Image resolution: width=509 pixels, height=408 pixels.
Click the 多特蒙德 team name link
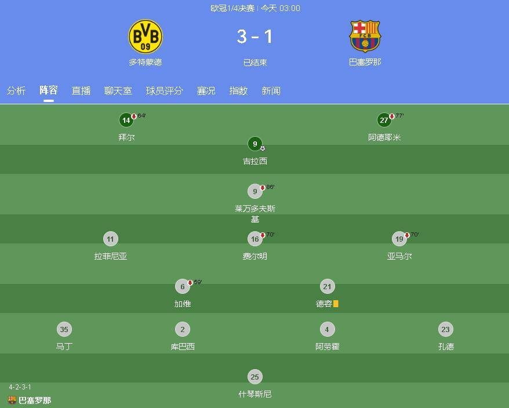[146, 62]
